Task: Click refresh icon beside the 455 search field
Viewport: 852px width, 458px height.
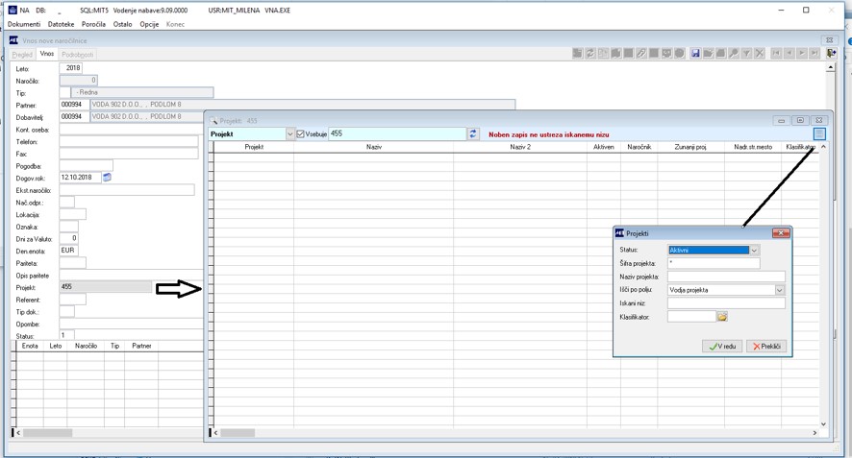Action: pyautogui.click(x=473, y=133)
